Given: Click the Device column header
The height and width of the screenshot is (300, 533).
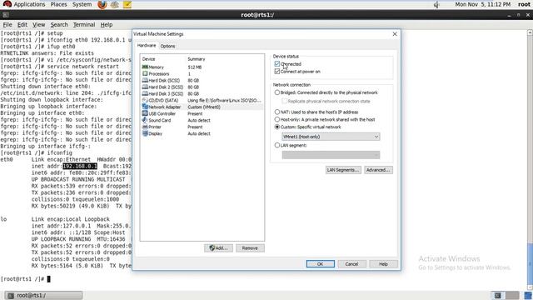Looking at the screenshot, I should [x=148, y=59].
